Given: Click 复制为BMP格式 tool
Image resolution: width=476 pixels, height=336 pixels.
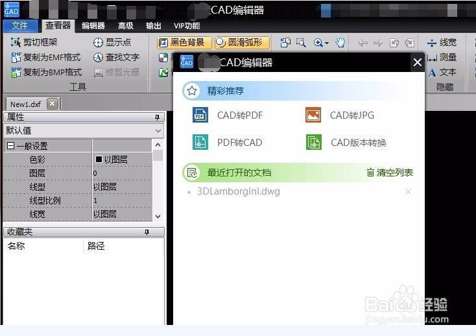Looking at the screenshot, I should click(47, 72).
